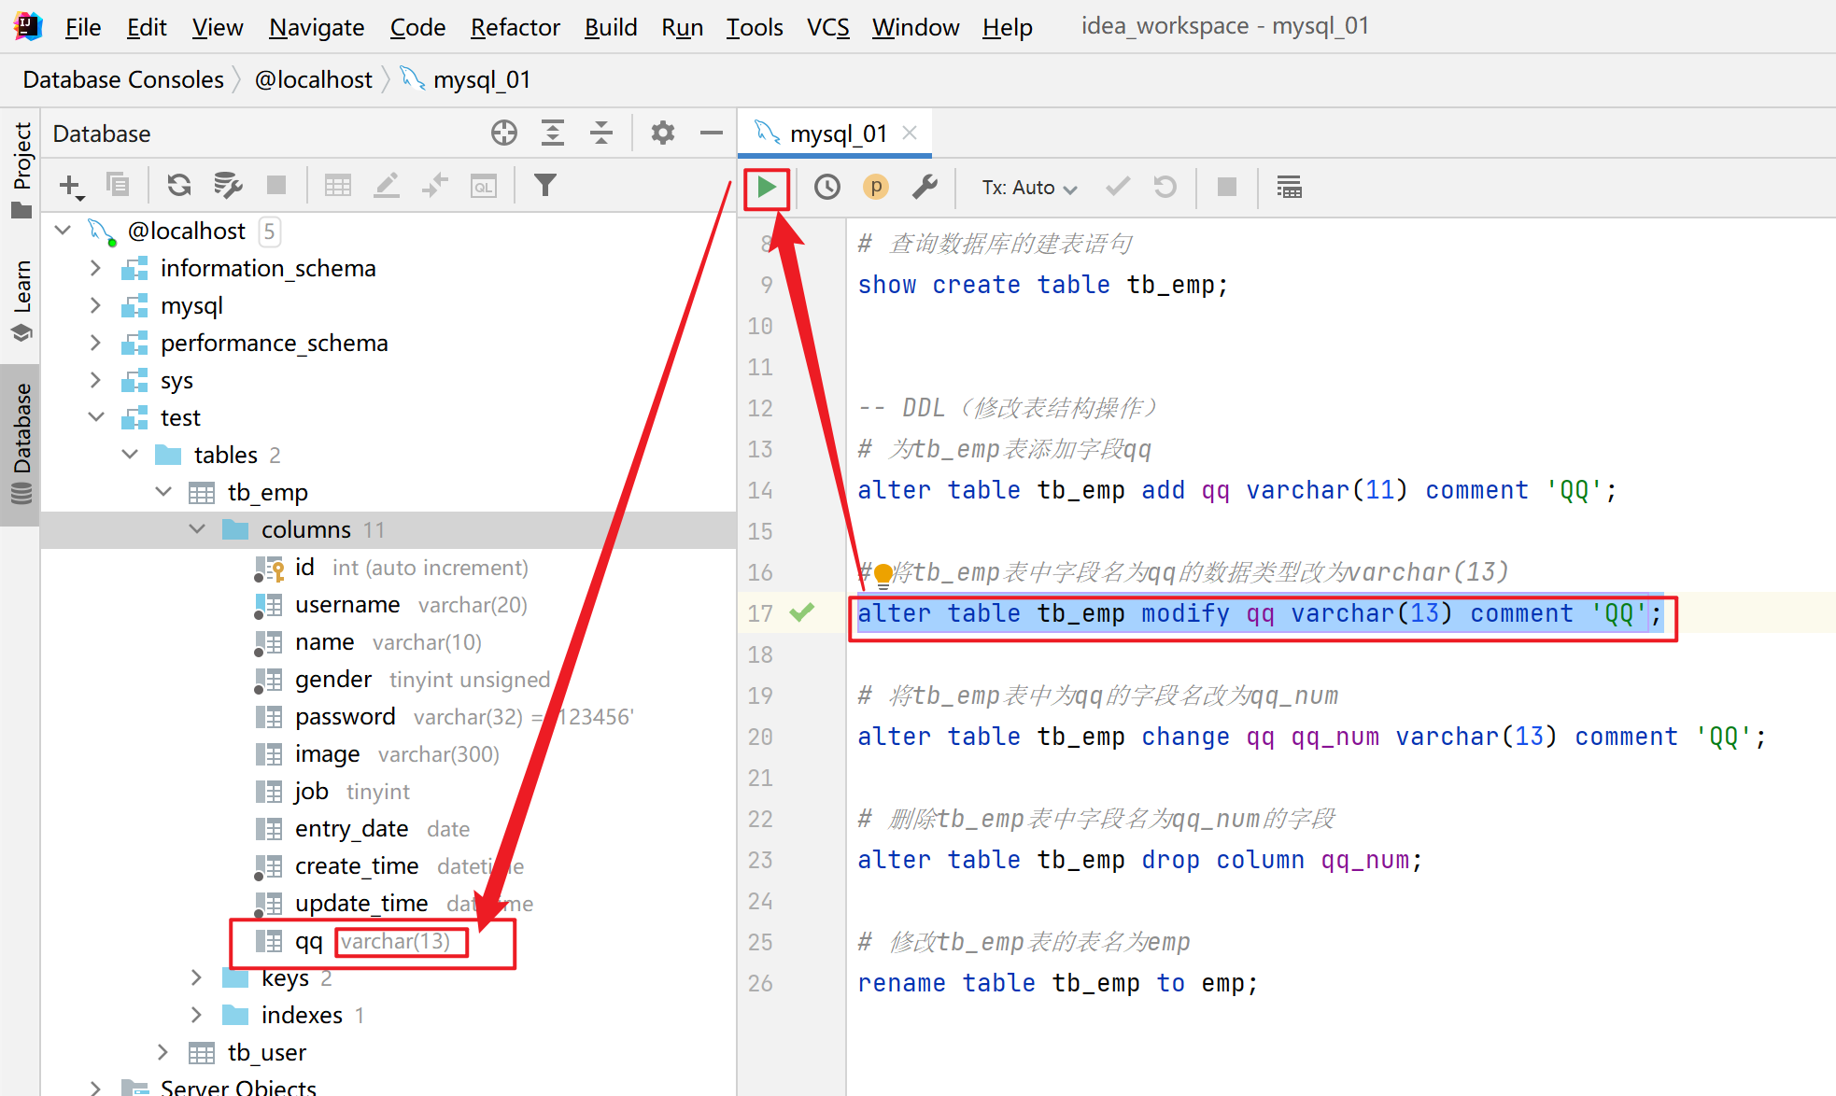Select the username column row
Viewport: 1836px width, 1096px height.
(x=388, y=604)
